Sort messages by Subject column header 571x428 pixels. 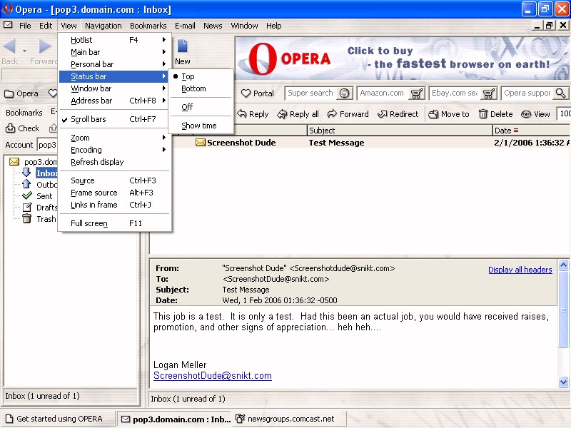(x=400, y=131)
